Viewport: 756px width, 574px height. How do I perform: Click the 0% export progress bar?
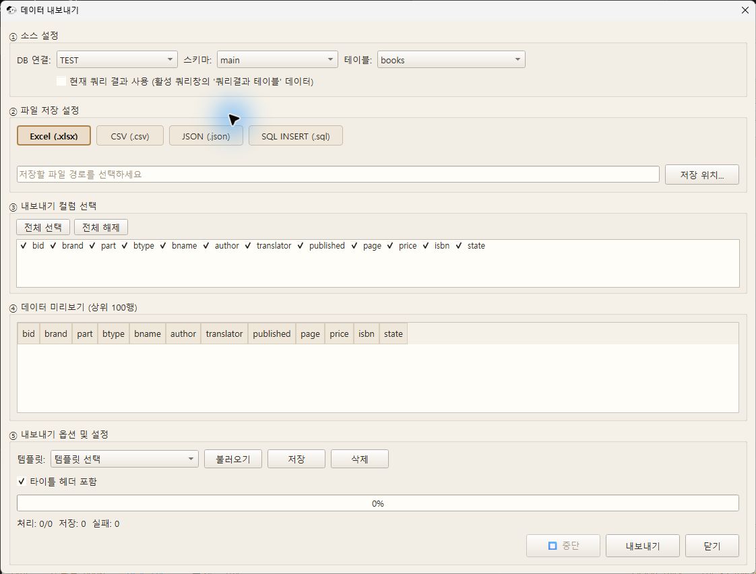click(x=377, y=503)
